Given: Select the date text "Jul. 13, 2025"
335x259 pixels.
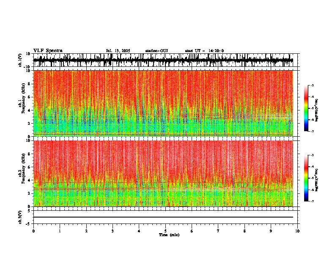Looking at the screenshot, I should tap(118, 51).
